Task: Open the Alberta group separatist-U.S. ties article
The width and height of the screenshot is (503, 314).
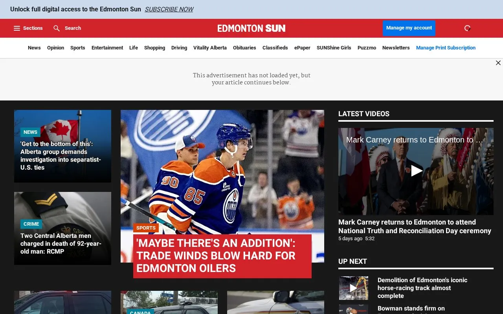Action: coord(61,156)
